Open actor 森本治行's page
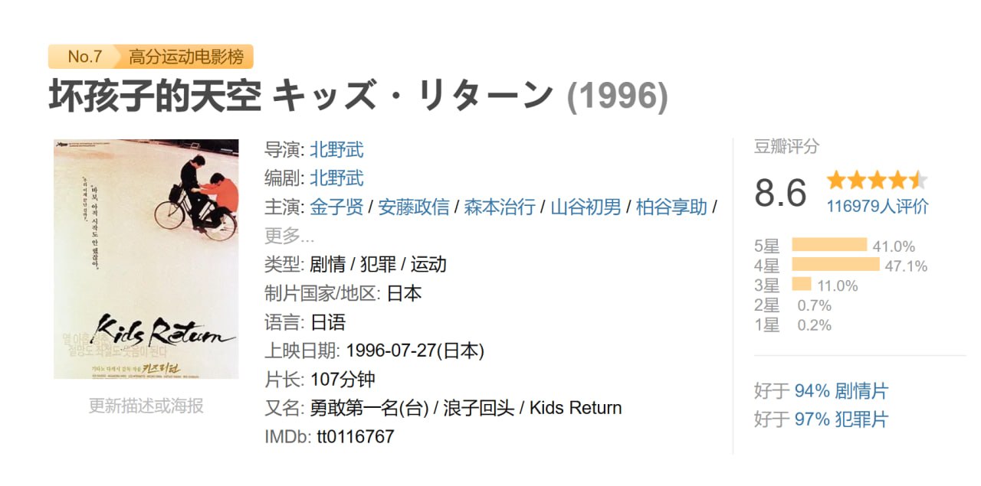Viewport: 981px width, 486px height. [500, 207]
